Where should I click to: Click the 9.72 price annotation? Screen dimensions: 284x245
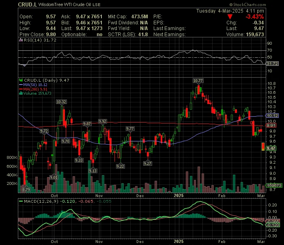pyautogui.click(x=44, y=131)
